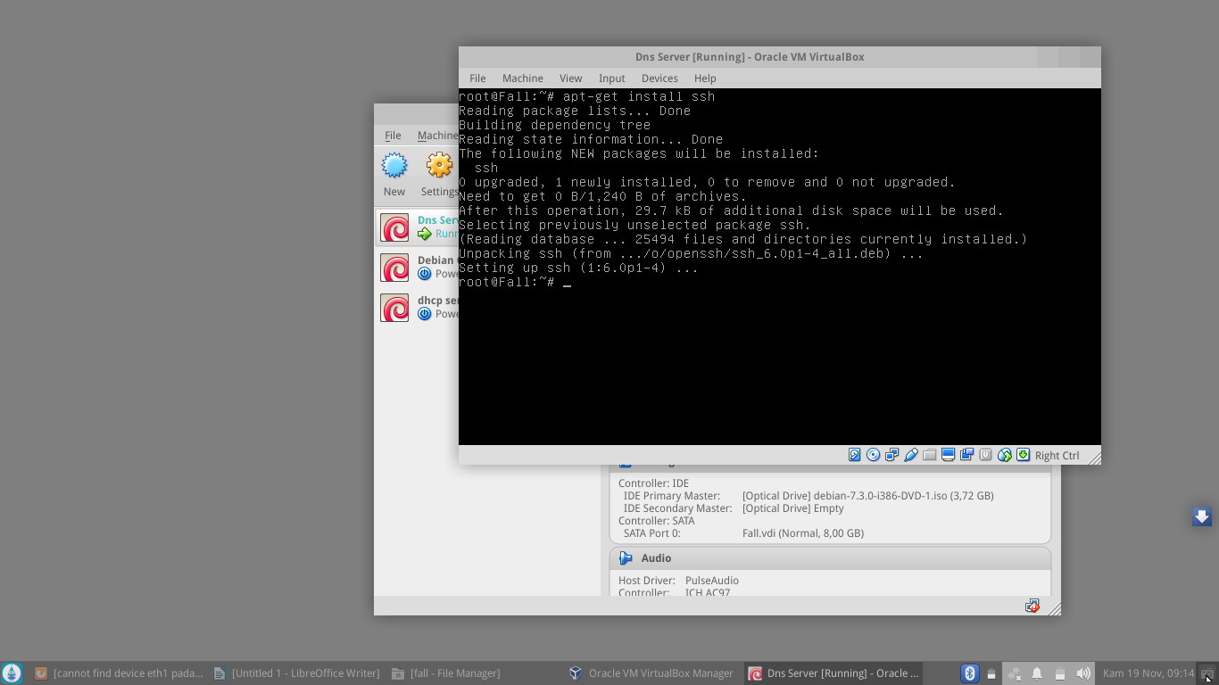Click the display indicator in the VM status bar
This screenshot has width=1219, height=685.
[x=948, y=455]
